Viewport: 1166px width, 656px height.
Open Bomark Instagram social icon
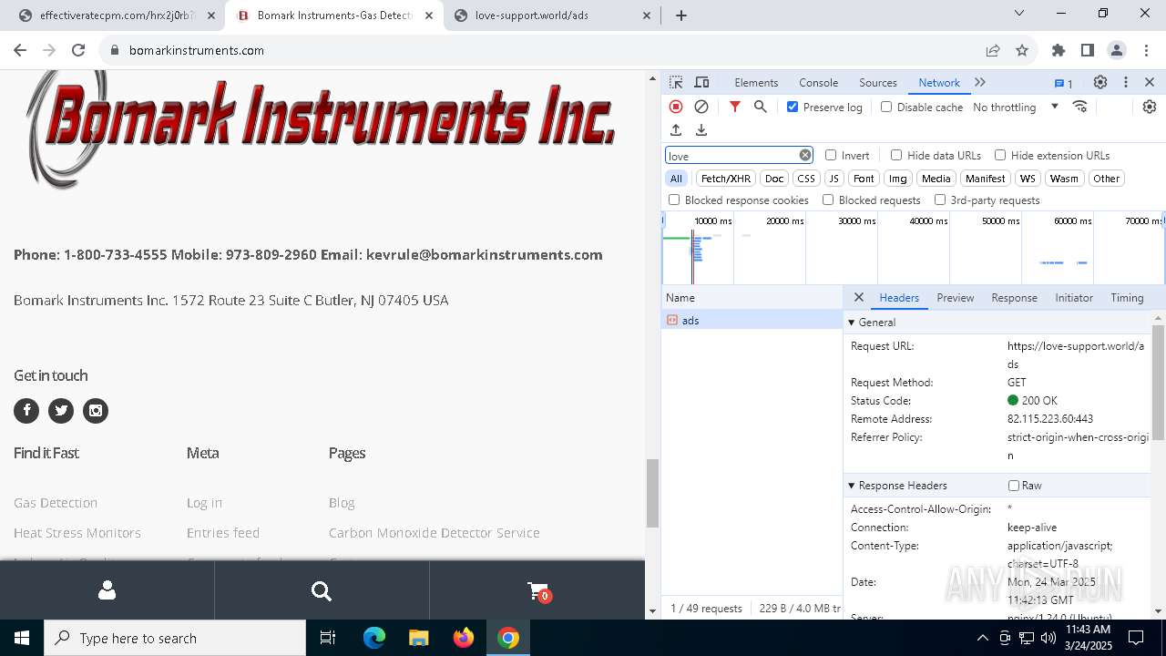click(96, 411)
